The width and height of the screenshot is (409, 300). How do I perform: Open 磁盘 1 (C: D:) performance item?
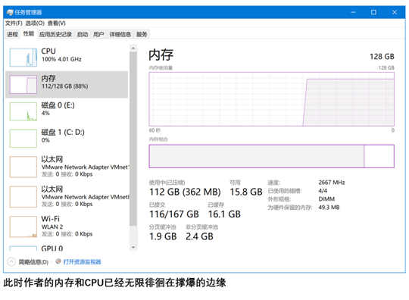(x=67, y=139)
